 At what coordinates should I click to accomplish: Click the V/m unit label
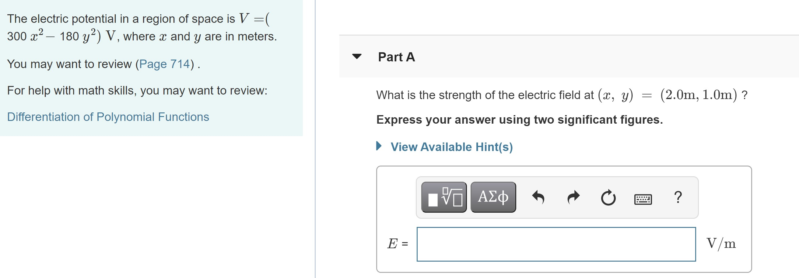pos(720,244)
